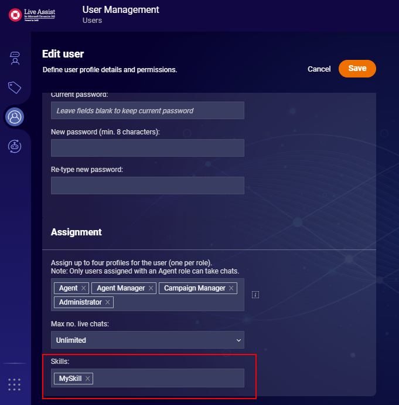The width and height of the screenshot is (399, 405).
Task: Click the info icon beside profiles
Action: [255, 295]
